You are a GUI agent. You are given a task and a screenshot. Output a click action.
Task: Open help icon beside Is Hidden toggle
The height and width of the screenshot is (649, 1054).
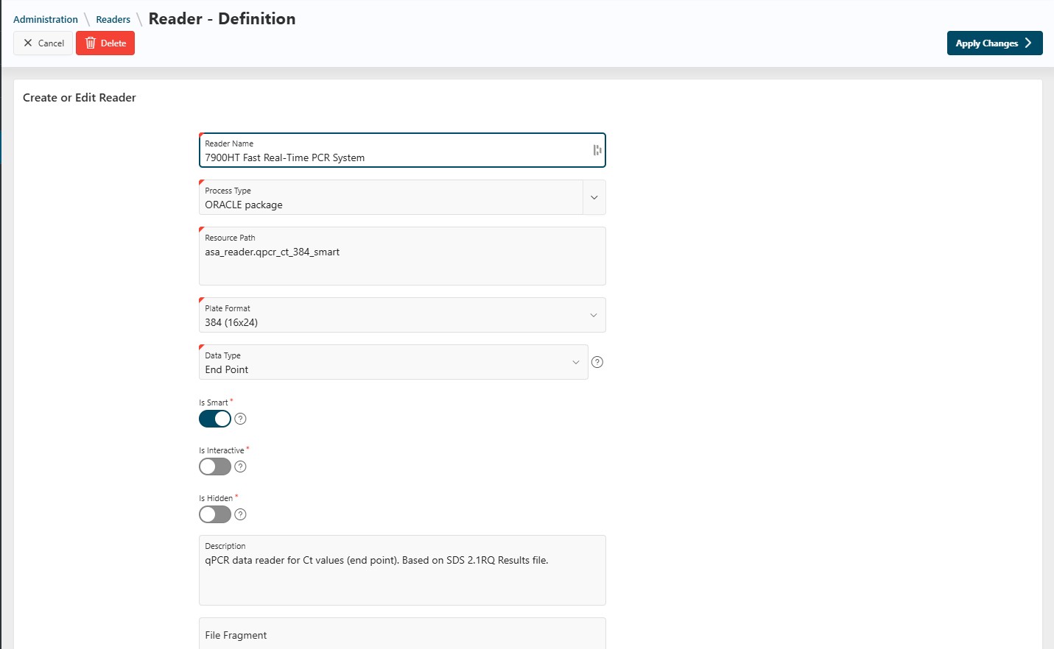240,514
